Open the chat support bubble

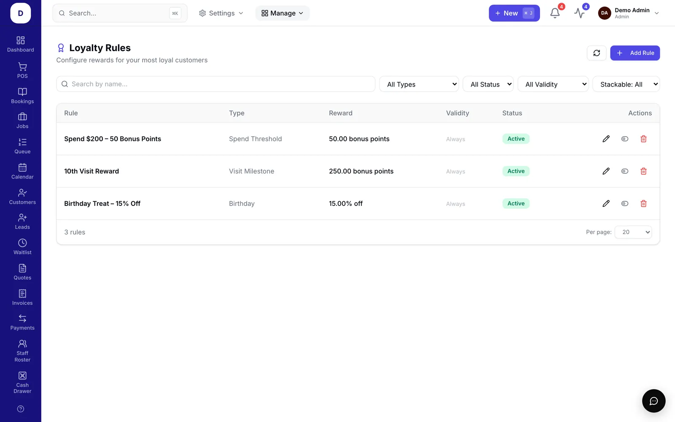click(x=653, y=401)
